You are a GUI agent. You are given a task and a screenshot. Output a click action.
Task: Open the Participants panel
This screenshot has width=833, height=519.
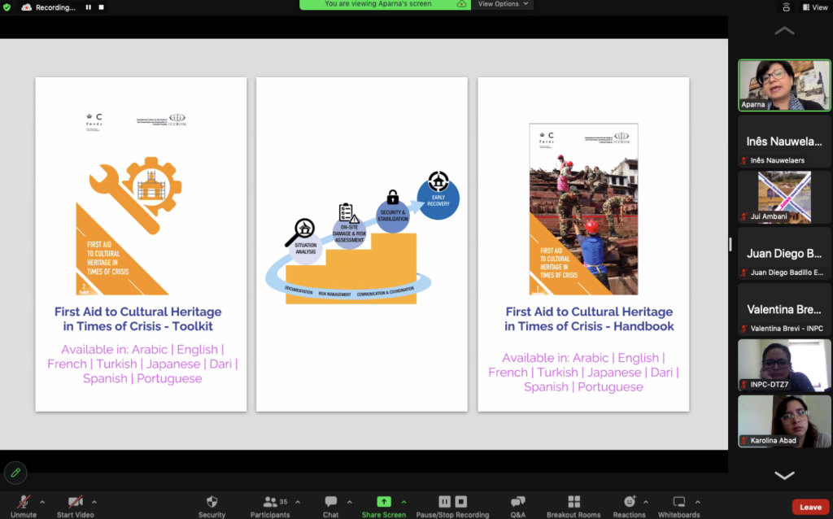(270, 502)
